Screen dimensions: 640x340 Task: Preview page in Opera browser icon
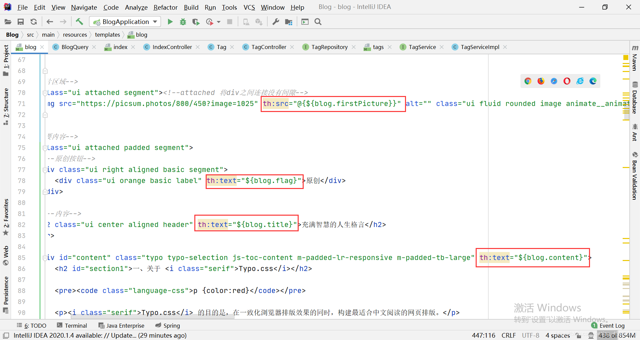pyautogui.click(x=567, y=81)
